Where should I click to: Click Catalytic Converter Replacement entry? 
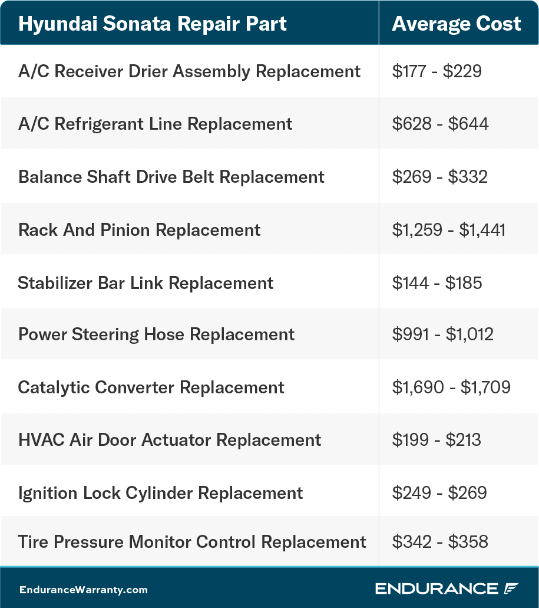(151, 387)
